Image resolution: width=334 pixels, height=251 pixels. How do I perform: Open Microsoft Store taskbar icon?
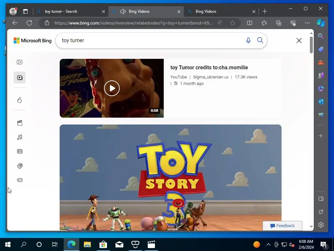click(x=103, y=244)
